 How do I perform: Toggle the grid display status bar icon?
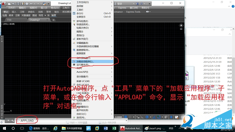(x=126, y=117)
